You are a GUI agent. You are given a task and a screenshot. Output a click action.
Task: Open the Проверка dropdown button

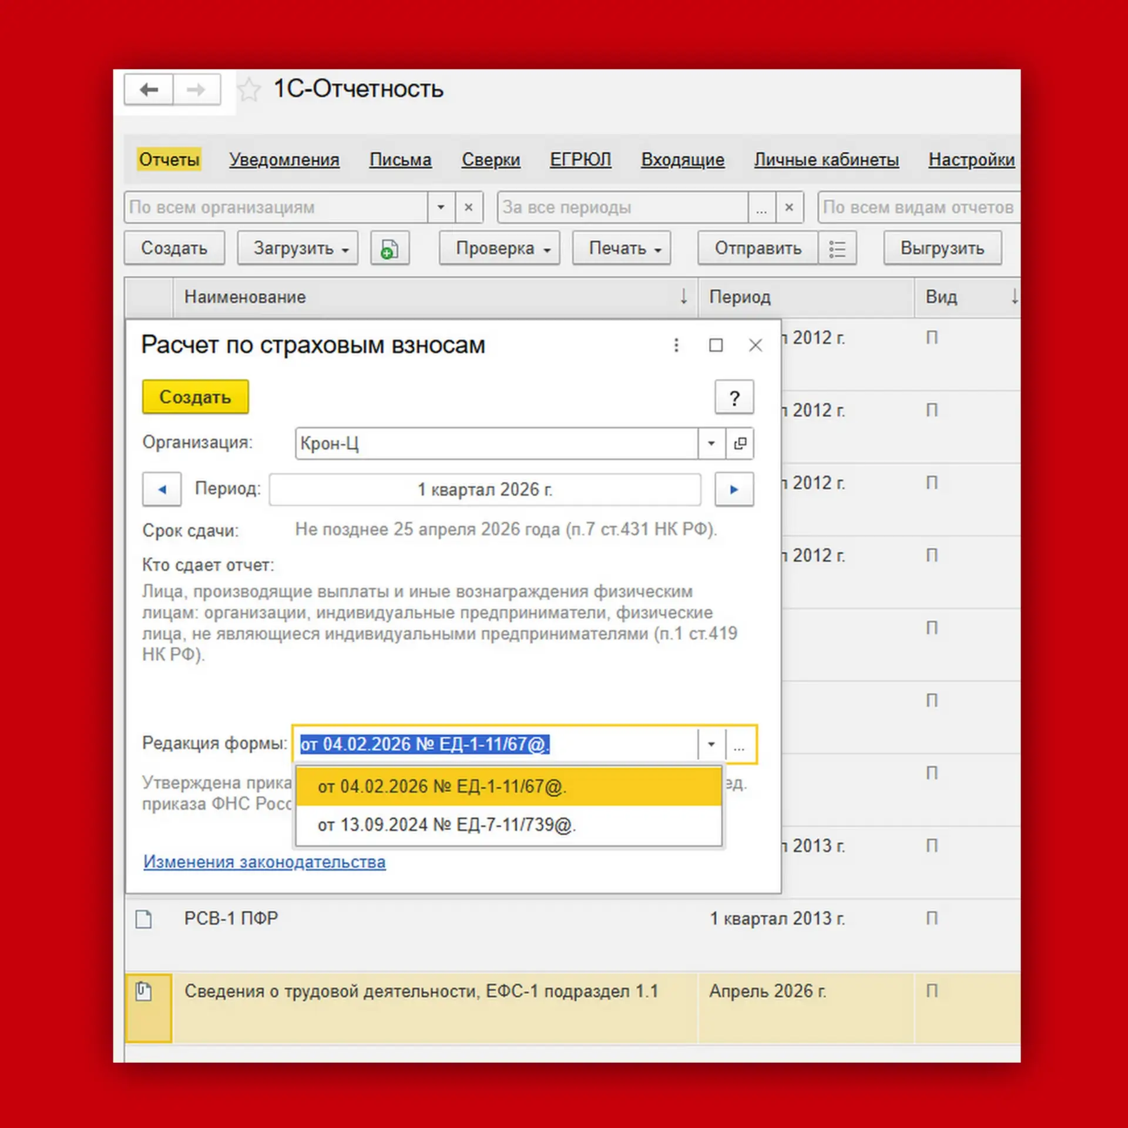click(x=499, y=249)
